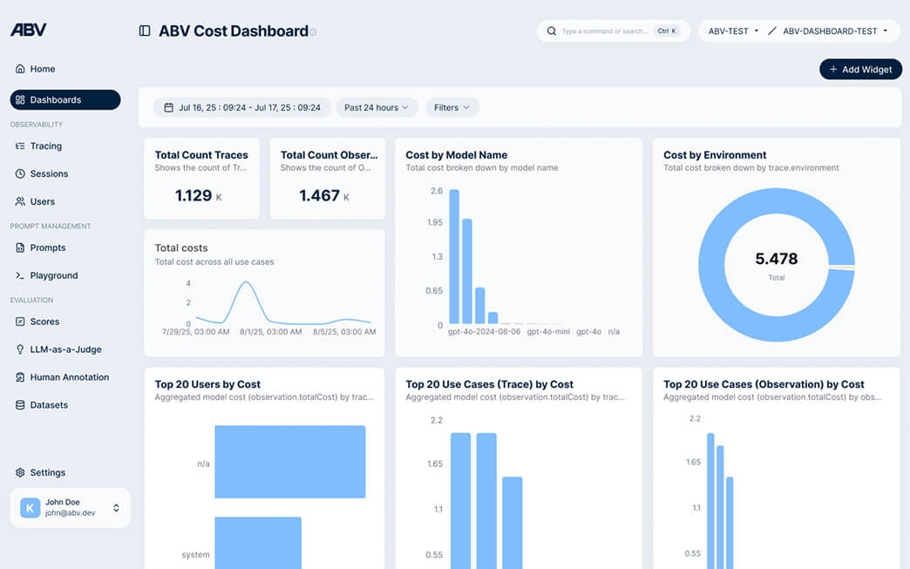Click the 1.467 K observations count value
The height and width of the screenshot is (569, 910).
(x=324, y=195)
